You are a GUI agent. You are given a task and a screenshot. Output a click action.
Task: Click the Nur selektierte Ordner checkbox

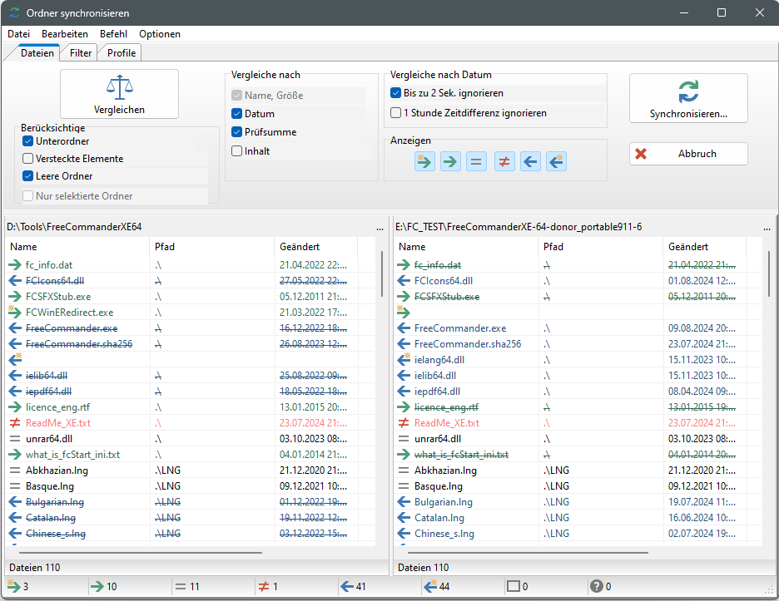pos(28,195)
